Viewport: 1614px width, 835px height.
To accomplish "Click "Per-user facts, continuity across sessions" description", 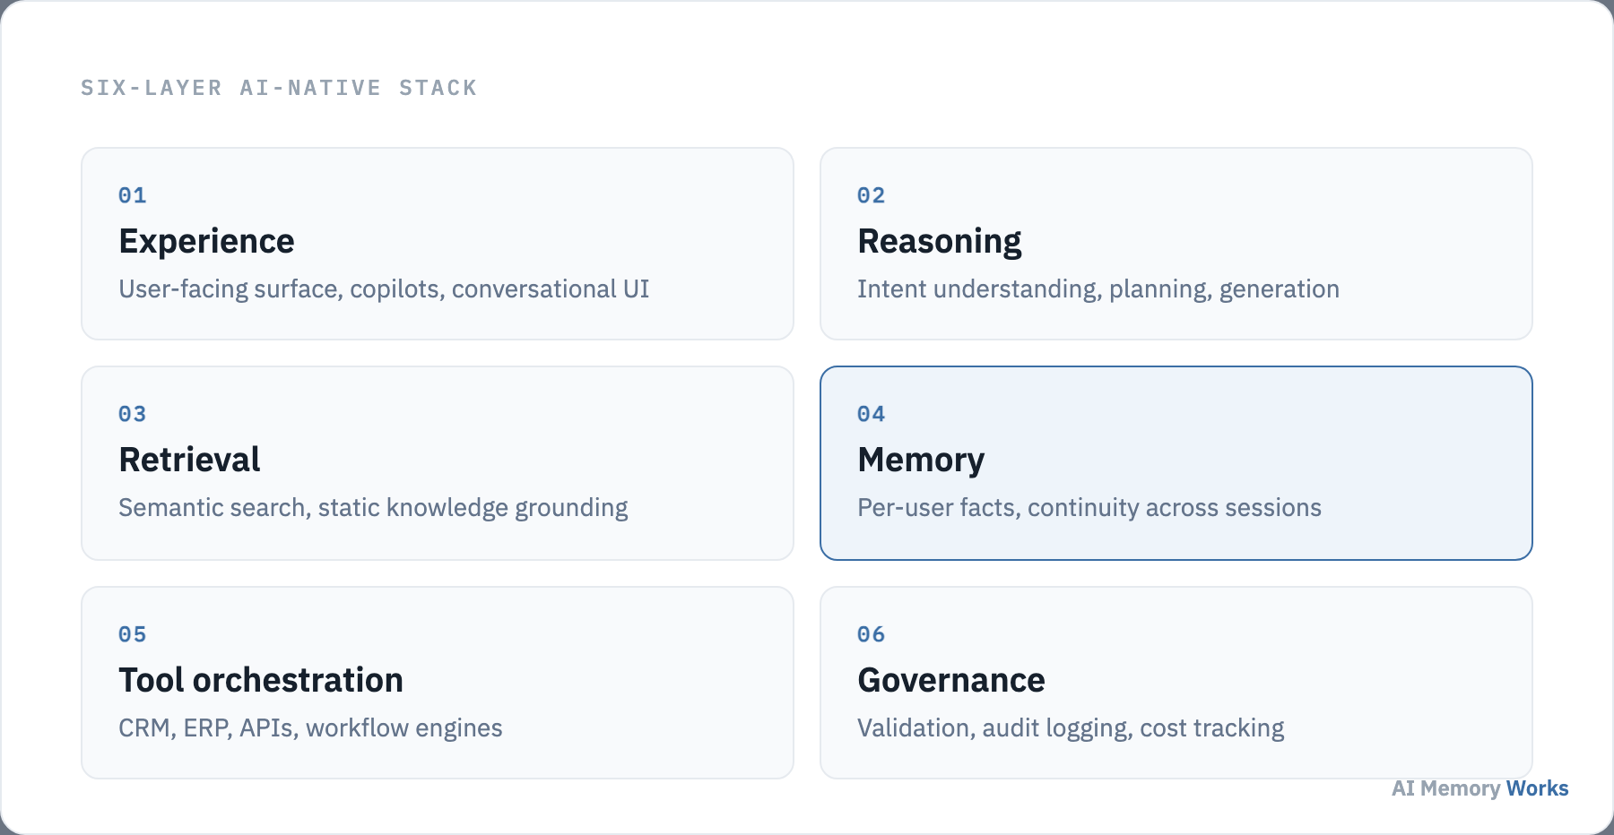I will [x=1089, y=508].
